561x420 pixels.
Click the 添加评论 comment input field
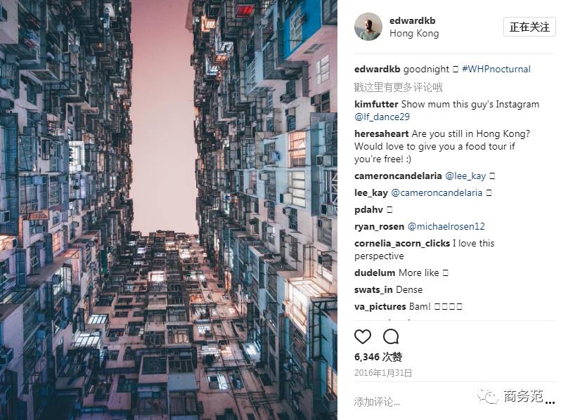coord(411,402)
